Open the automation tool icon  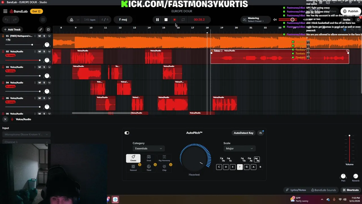coord(41,29)
